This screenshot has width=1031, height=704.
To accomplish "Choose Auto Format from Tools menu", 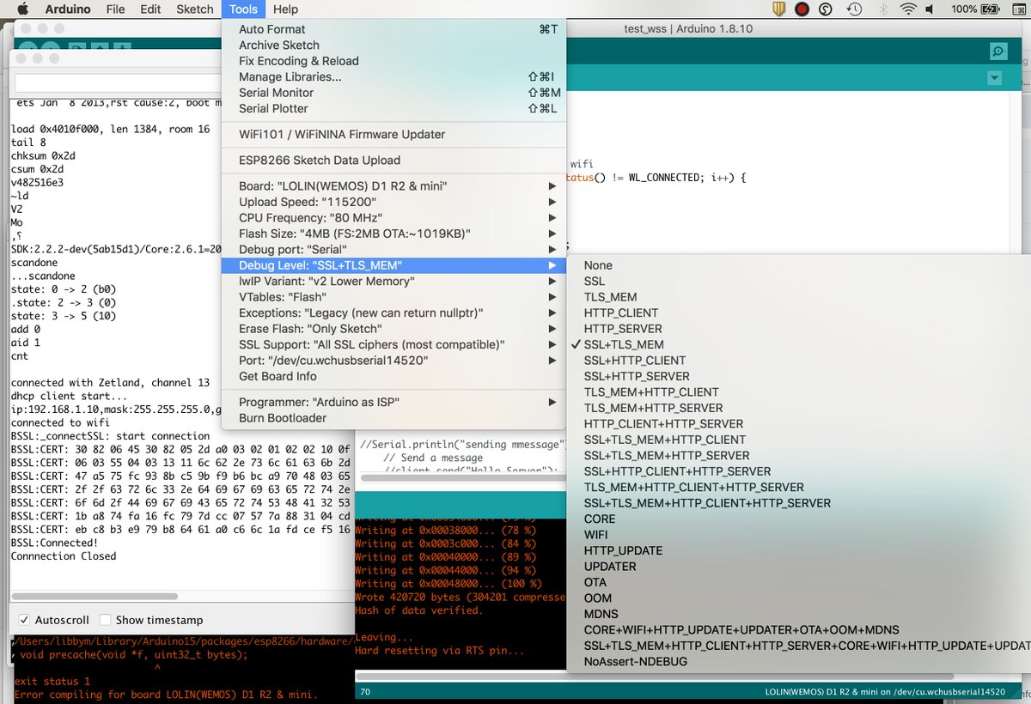I will 393,29.
